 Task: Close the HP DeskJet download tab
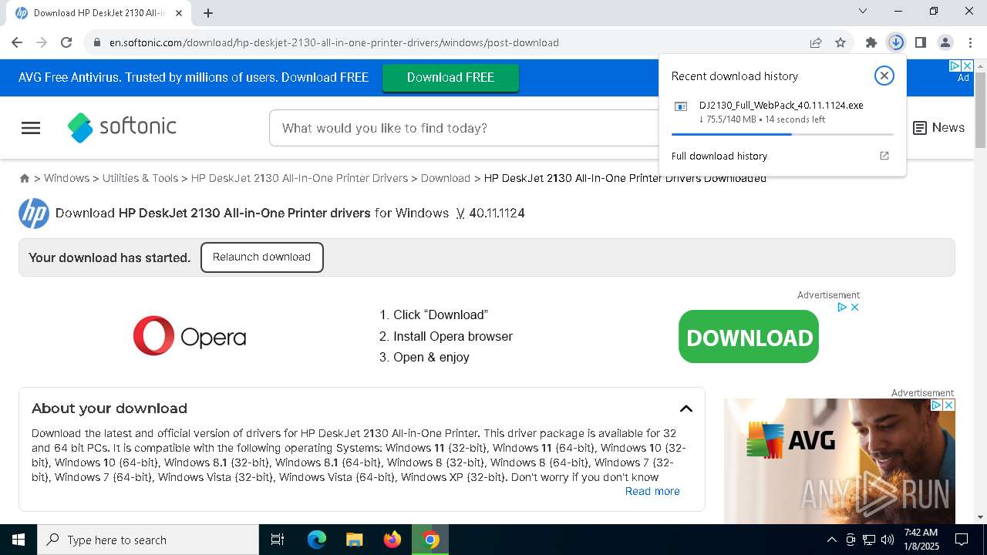coord(179,13)
